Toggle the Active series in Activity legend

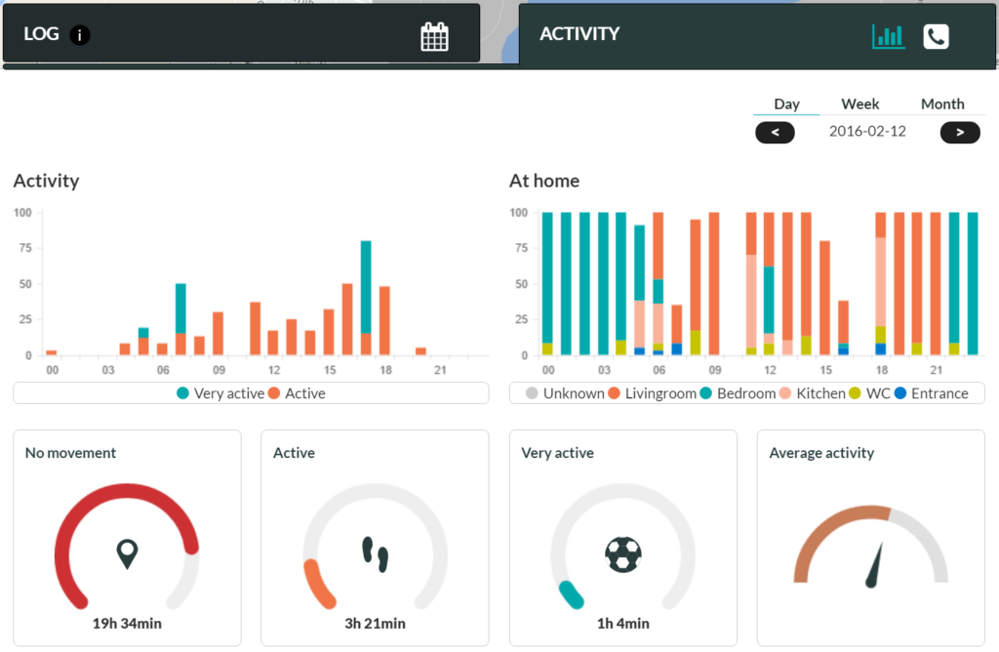(x=297, y=393)
